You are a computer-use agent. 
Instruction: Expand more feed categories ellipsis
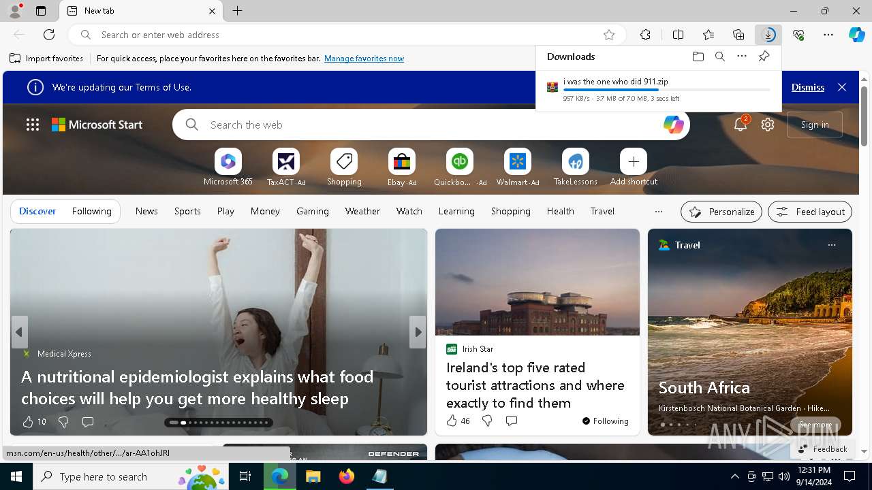(658, 212)
